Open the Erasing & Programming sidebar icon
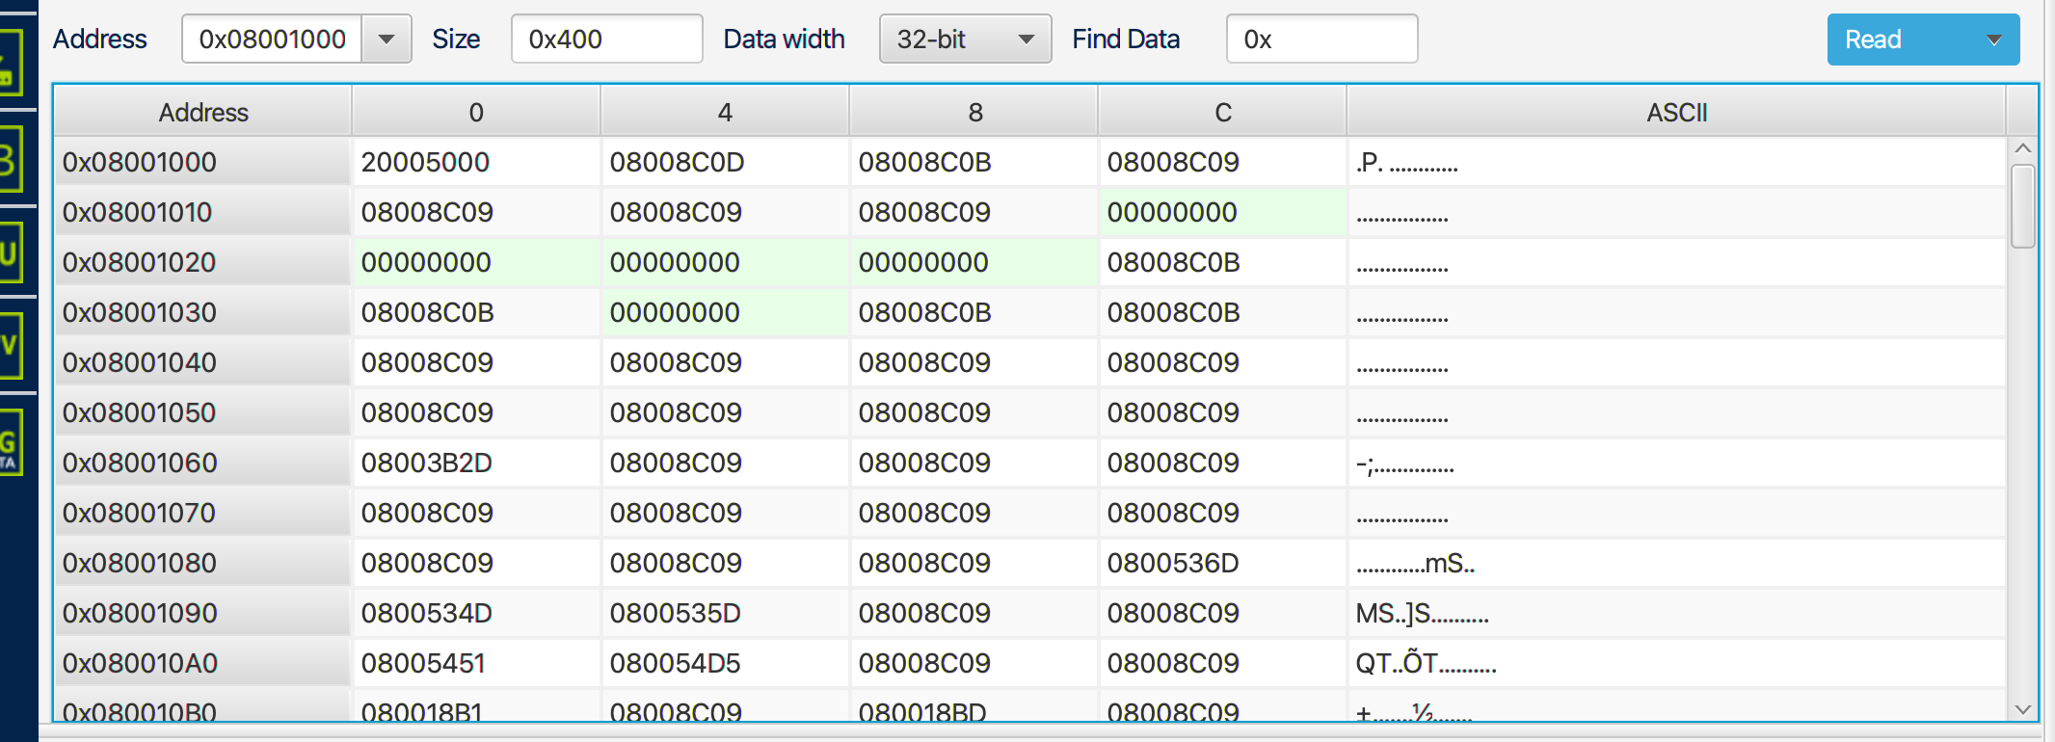The width and height of the screenshot is (2055, 742). pos(8,64)
